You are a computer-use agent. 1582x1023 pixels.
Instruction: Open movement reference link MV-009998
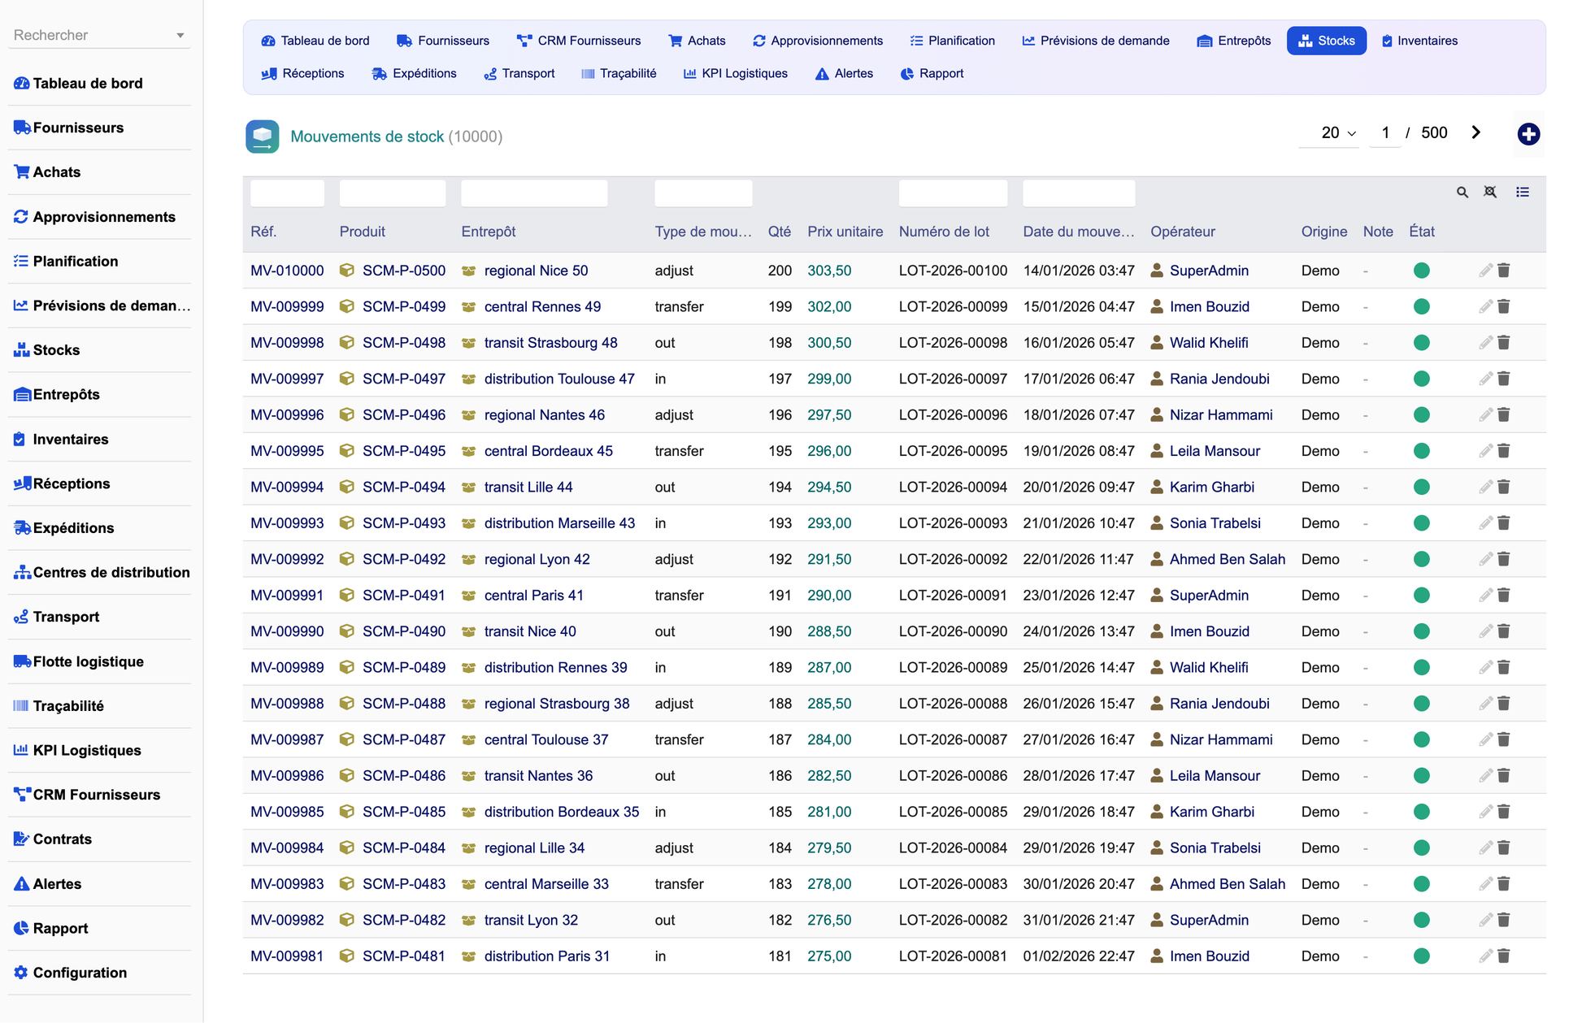287,343
